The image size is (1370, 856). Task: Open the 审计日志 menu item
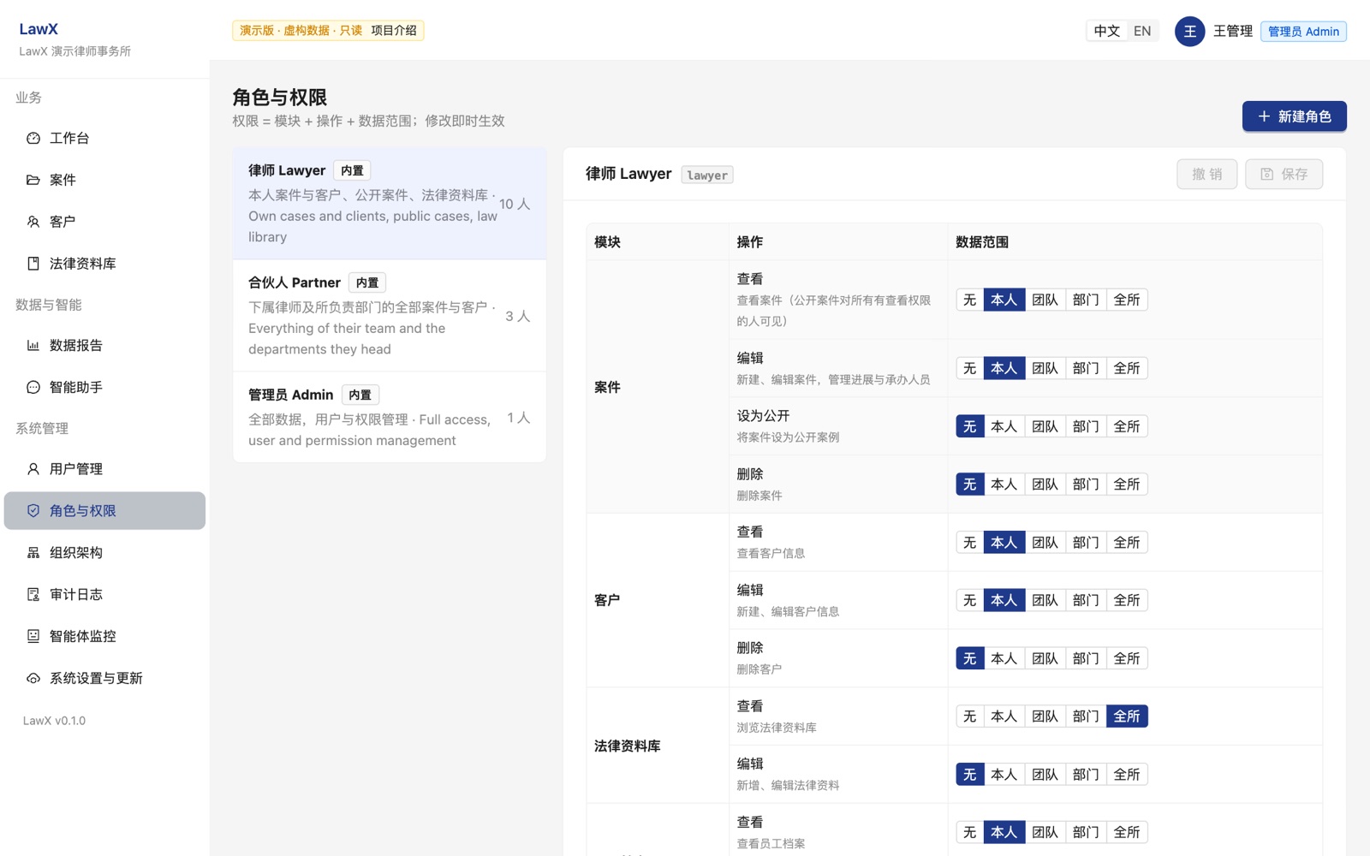(x=104, y=594)
